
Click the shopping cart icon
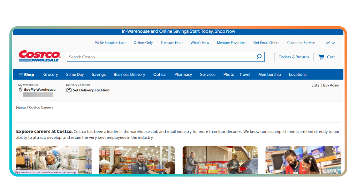click(x=321, y=57)
